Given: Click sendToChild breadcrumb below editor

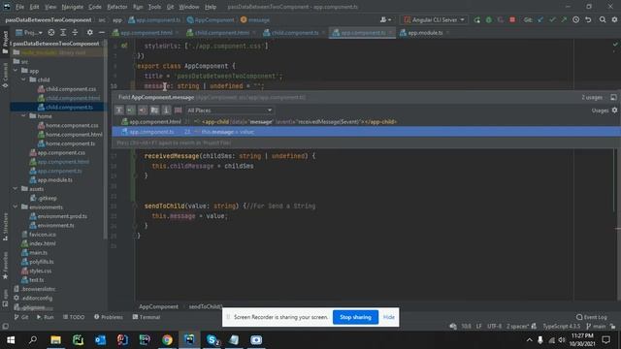Looking at the screenshot, I should point(206,306).
